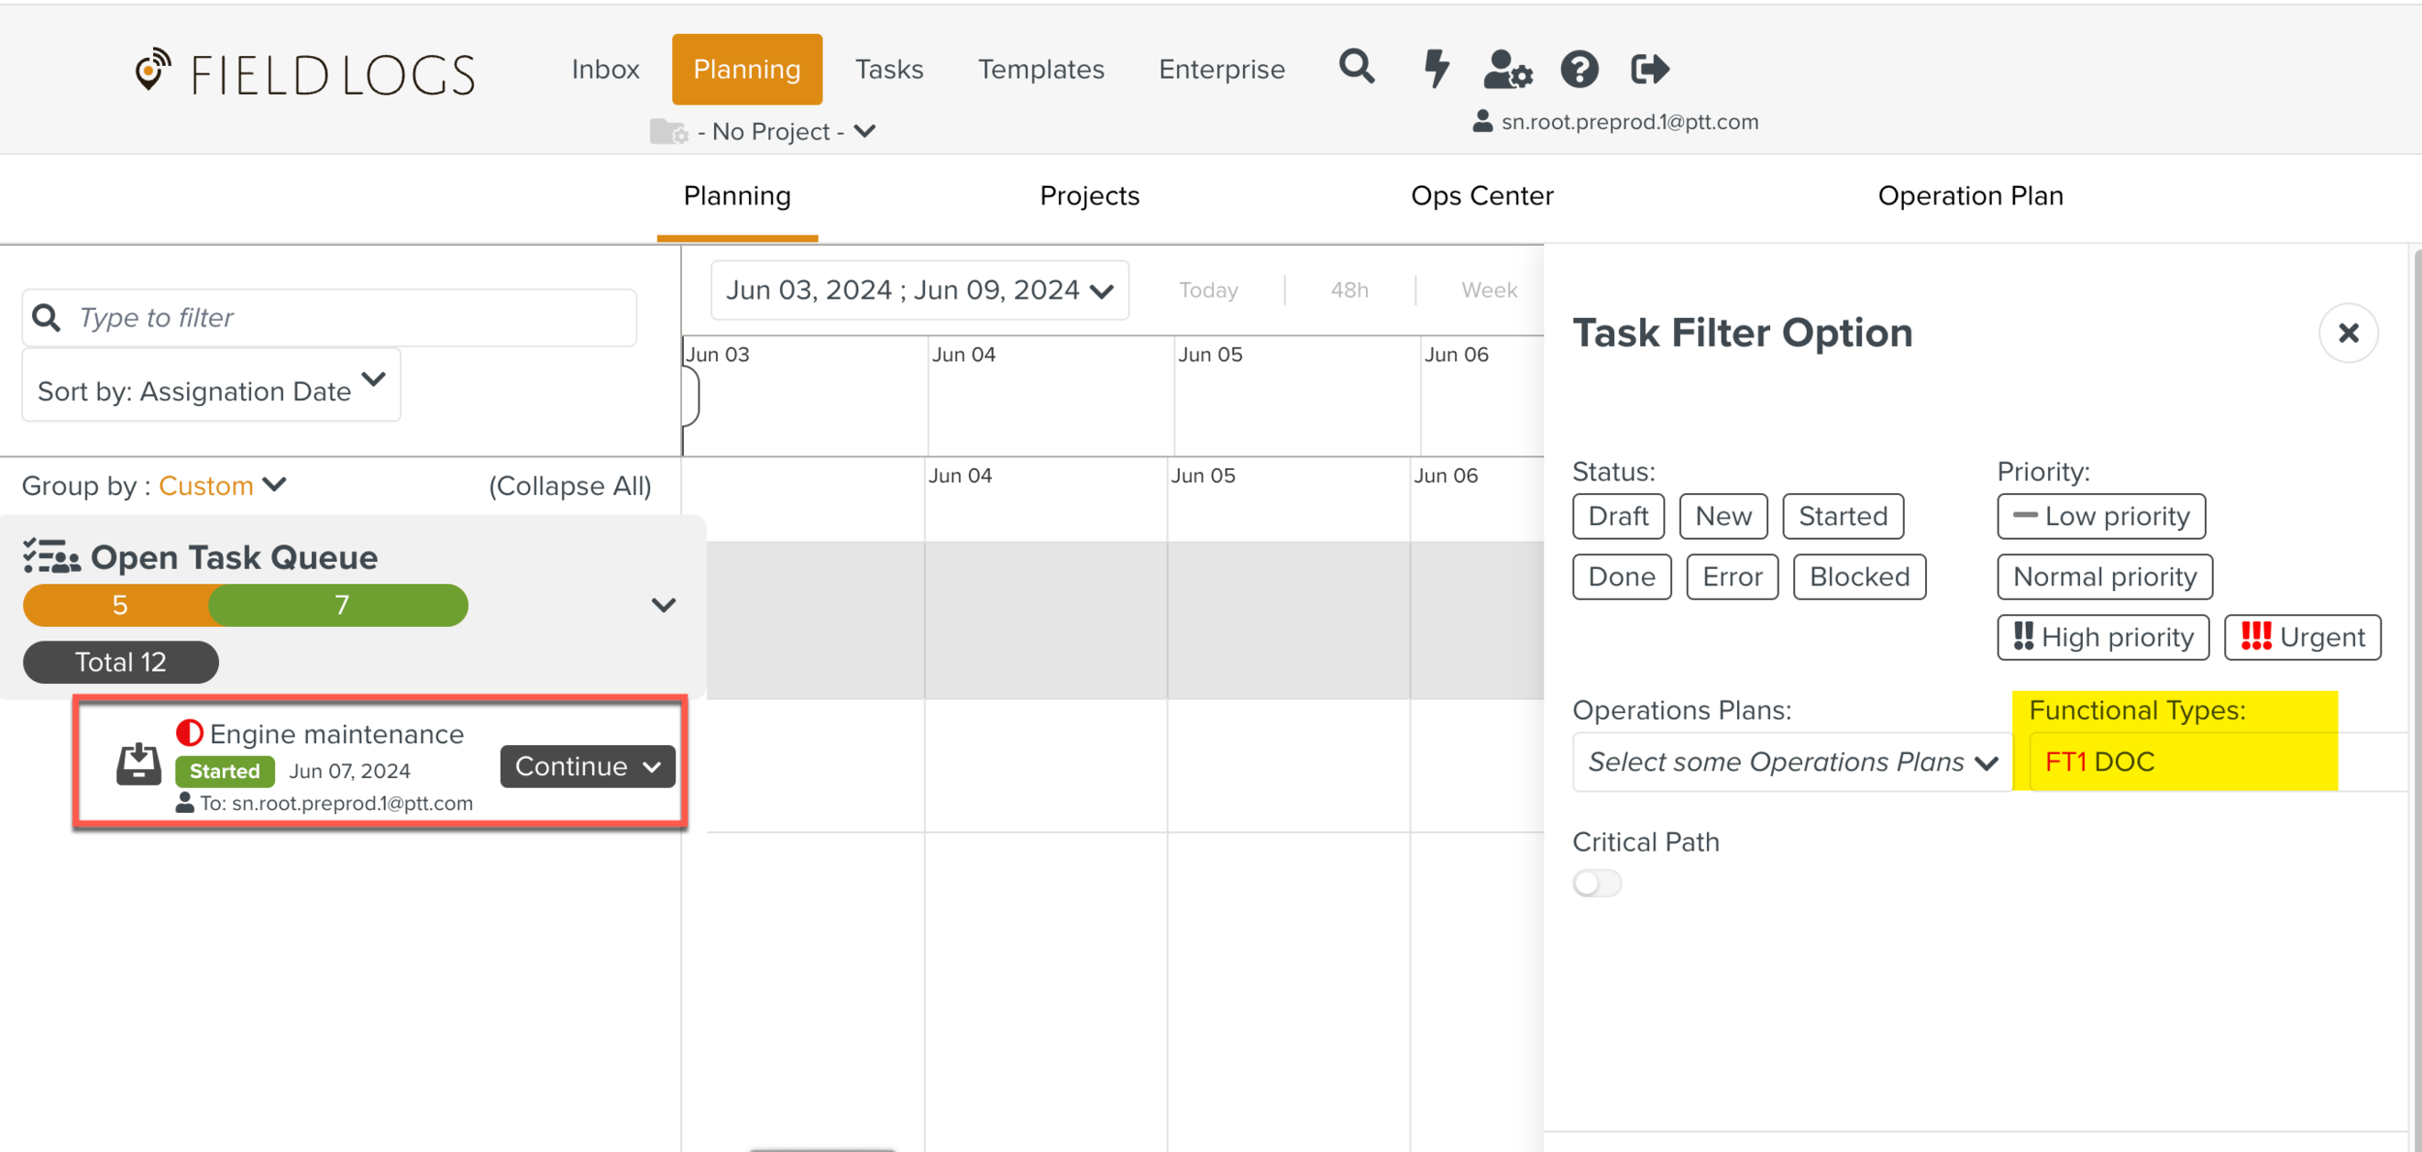Screen dimensions: 2422x1152
Task: Click the Type to filter search field
Action: pyautogui.click(x=329, y=318)
